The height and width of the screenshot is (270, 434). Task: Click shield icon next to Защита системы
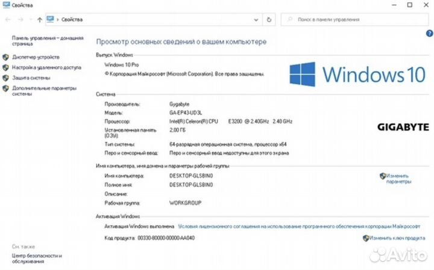tap(5, 78)
